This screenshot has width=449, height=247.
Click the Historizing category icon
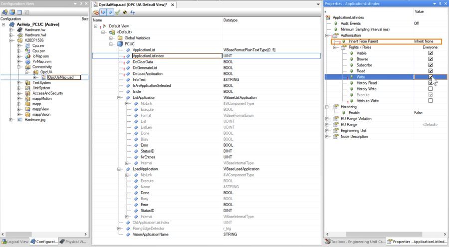click(336, 107)
